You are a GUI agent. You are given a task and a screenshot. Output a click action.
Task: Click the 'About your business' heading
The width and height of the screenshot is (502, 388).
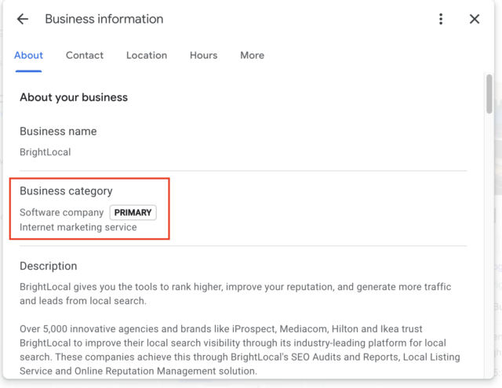click(74, 97)
